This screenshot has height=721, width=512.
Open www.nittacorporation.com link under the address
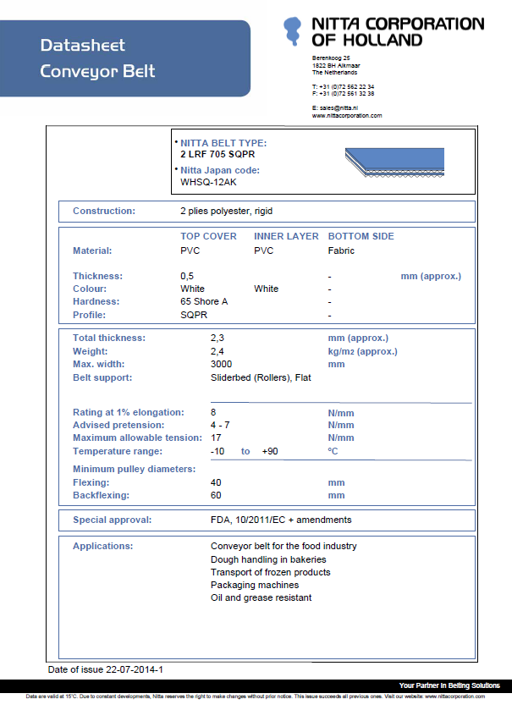click(x=347, y=115)
